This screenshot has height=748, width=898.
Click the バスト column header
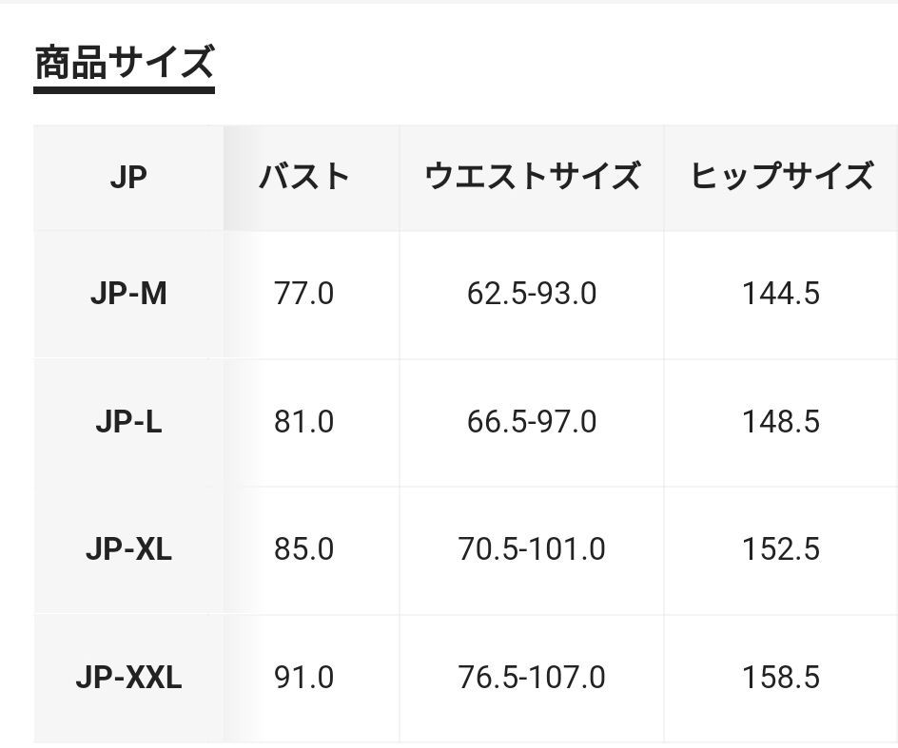click(x=304, y=178)
